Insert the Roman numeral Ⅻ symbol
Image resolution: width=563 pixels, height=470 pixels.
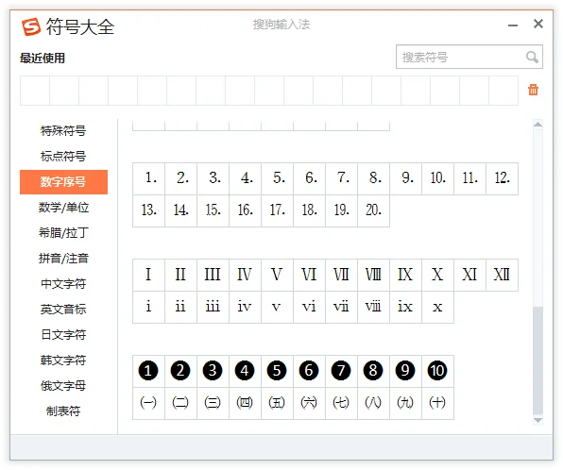502,275
